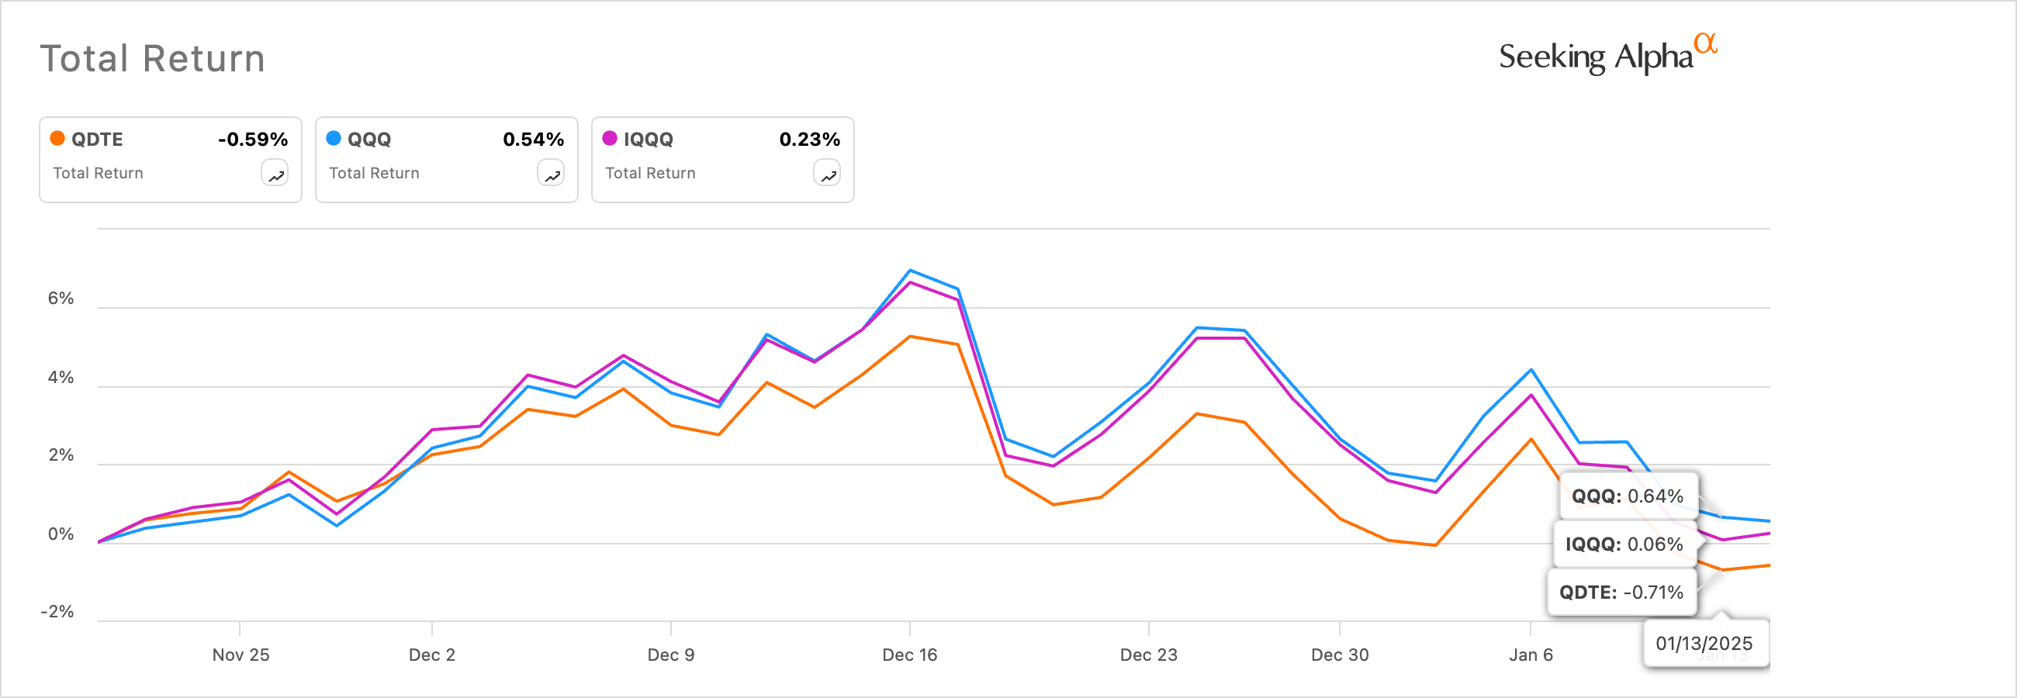The height and width of the screenshot is (698, 2017).
Task: Click the Seeking Alpha logo
Action: coord(1607,55)
